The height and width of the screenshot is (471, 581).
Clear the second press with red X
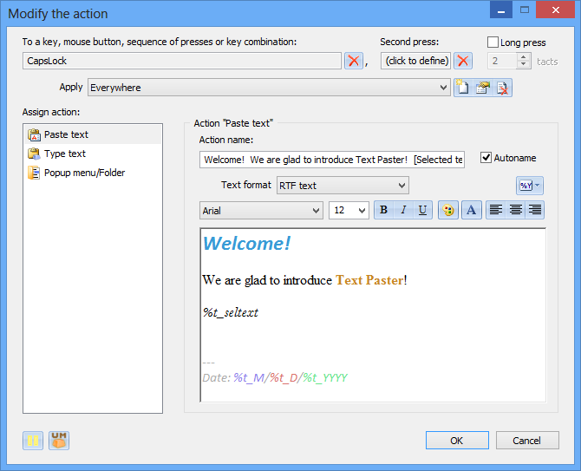tap(464, 61)
